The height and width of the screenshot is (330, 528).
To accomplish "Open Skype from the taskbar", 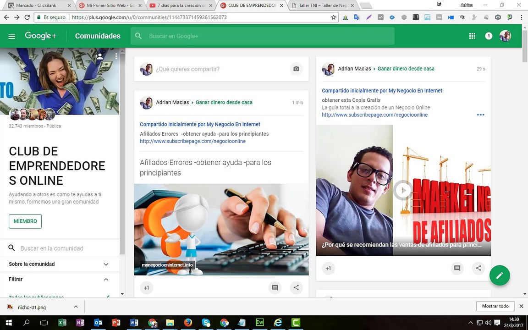I will pos(206,323).
